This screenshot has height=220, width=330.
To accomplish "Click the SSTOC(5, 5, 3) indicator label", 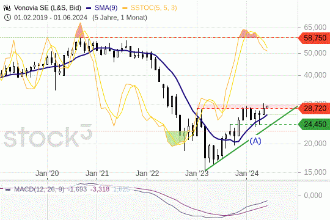I will click(x=154, y=8).
